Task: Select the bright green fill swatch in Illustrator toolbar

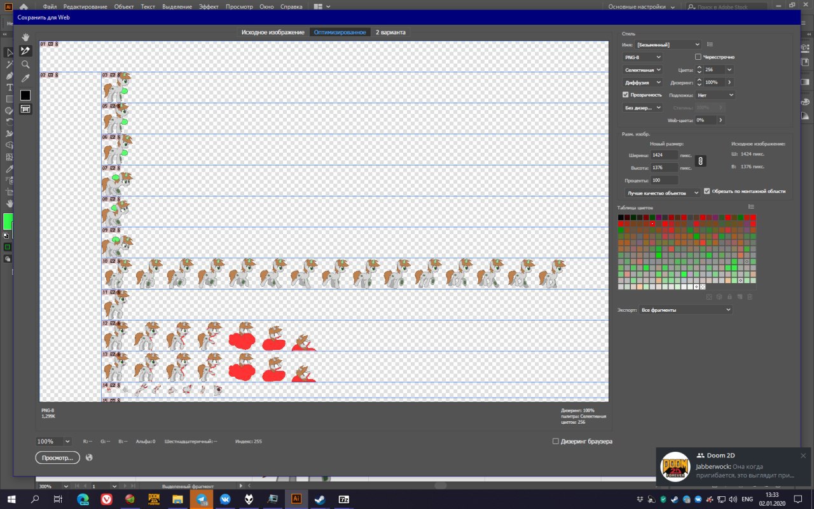Action: [8, 221]
